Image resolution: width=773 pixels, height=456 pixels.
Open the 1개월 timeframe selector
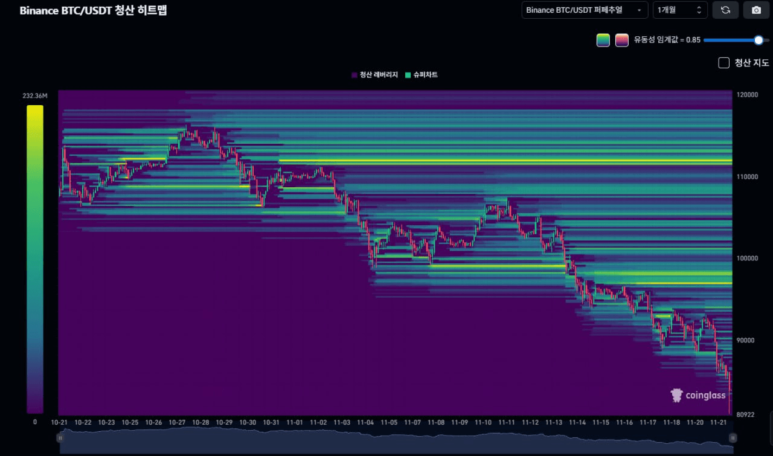pos(676,10)
